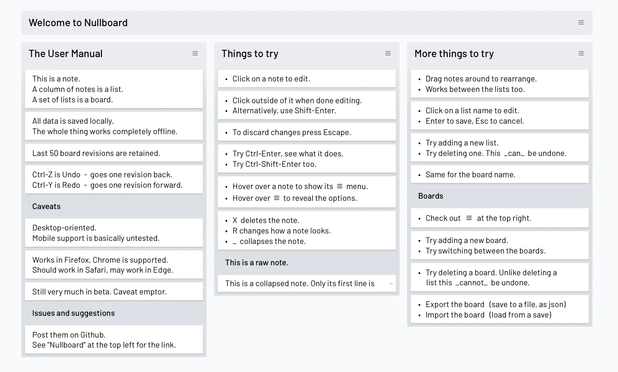Expand the collapsed note in Things to try
The height and width of the screenshot is (372, 618).
click(391, 283)
